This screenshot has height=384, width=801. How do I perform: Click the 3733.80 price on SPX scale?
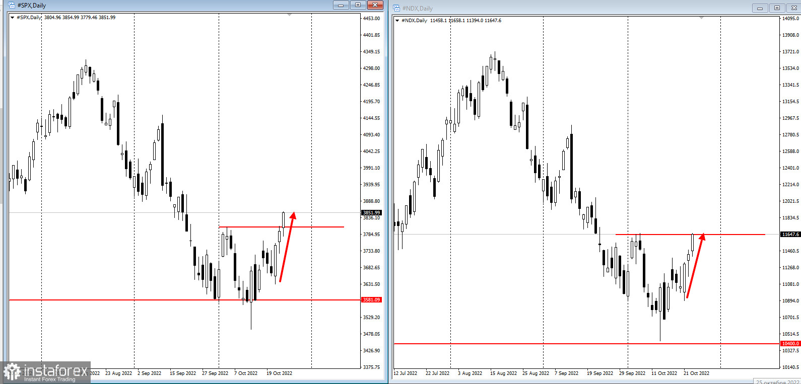click(x=371, y=251)
